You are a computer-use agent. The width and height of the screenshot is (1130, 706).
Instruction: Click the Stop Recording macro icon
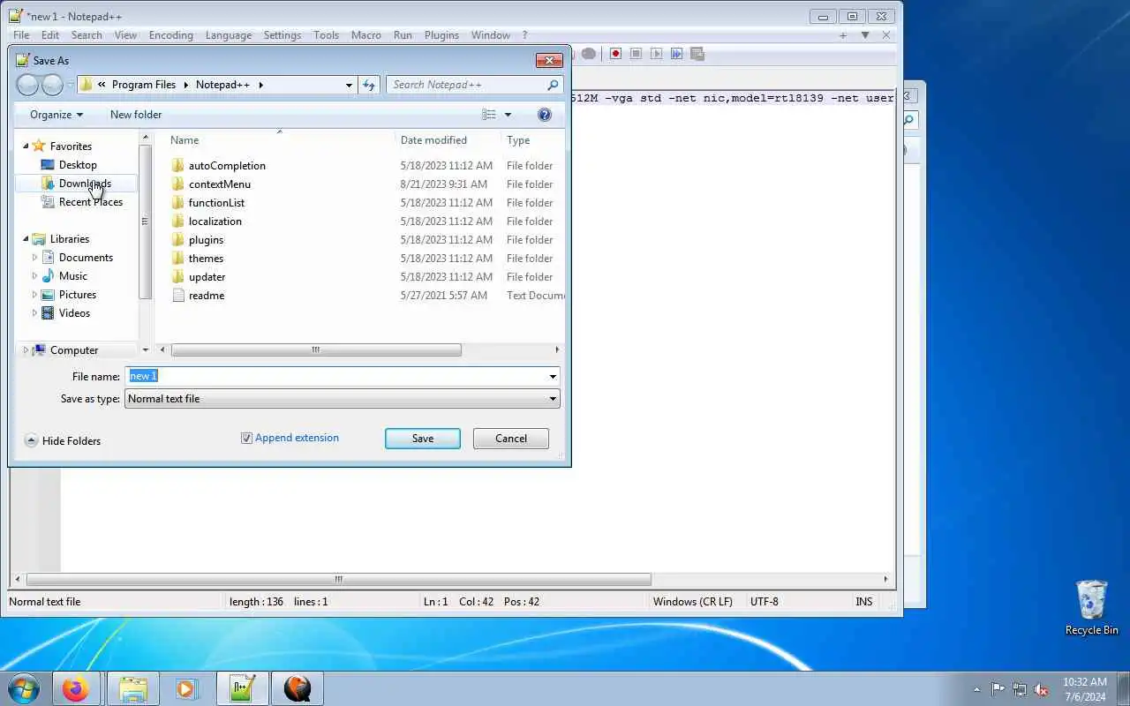click(636, 54)
